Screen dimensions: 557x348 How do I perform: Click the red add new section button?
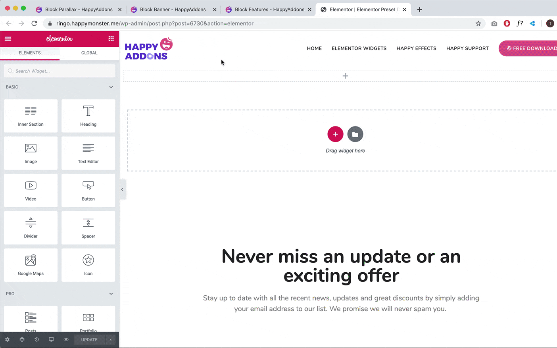[x=335, y=134]
